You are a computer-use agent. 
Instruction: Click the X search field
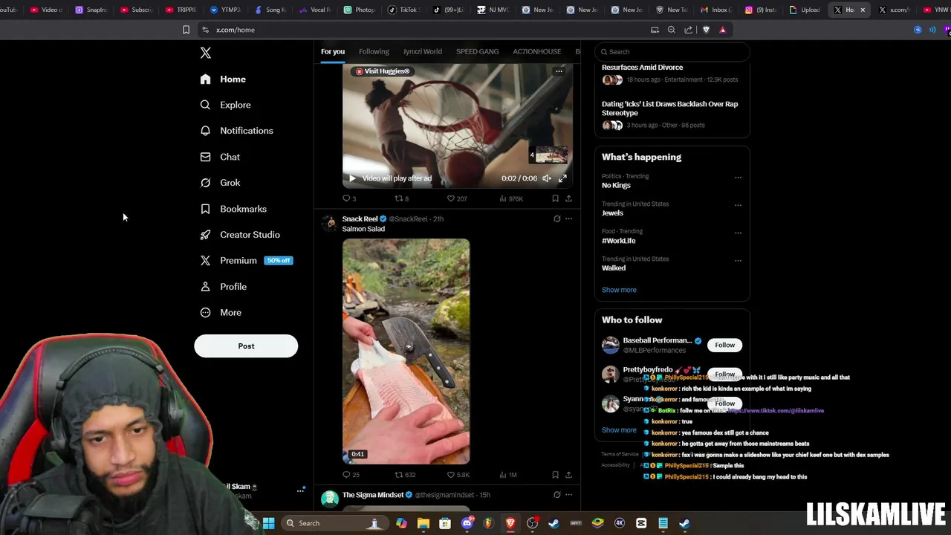tap(672, 51)
